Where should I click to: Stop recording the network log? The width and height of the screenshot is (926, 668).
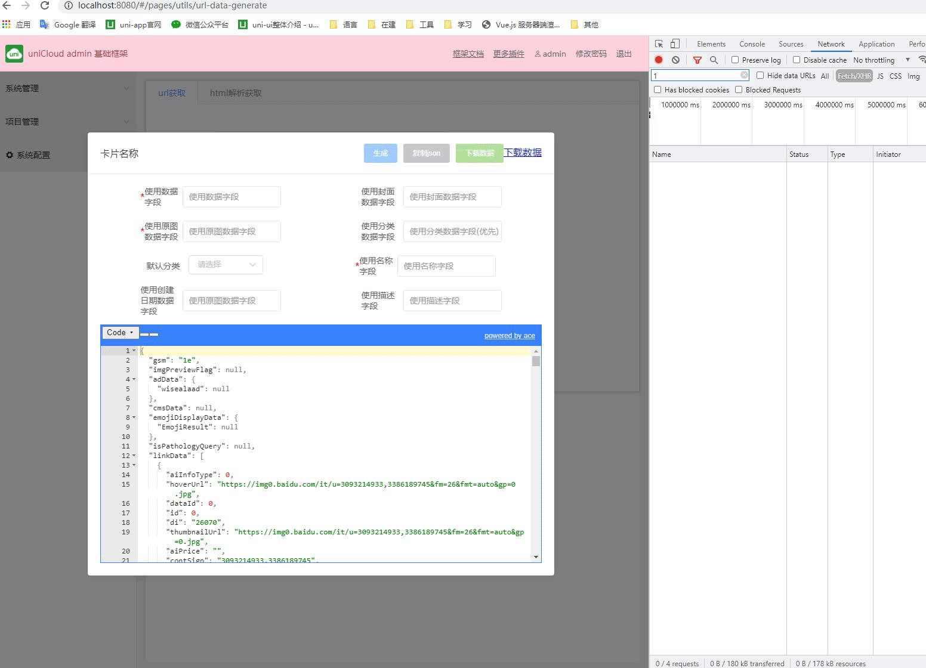click(659, 60)
